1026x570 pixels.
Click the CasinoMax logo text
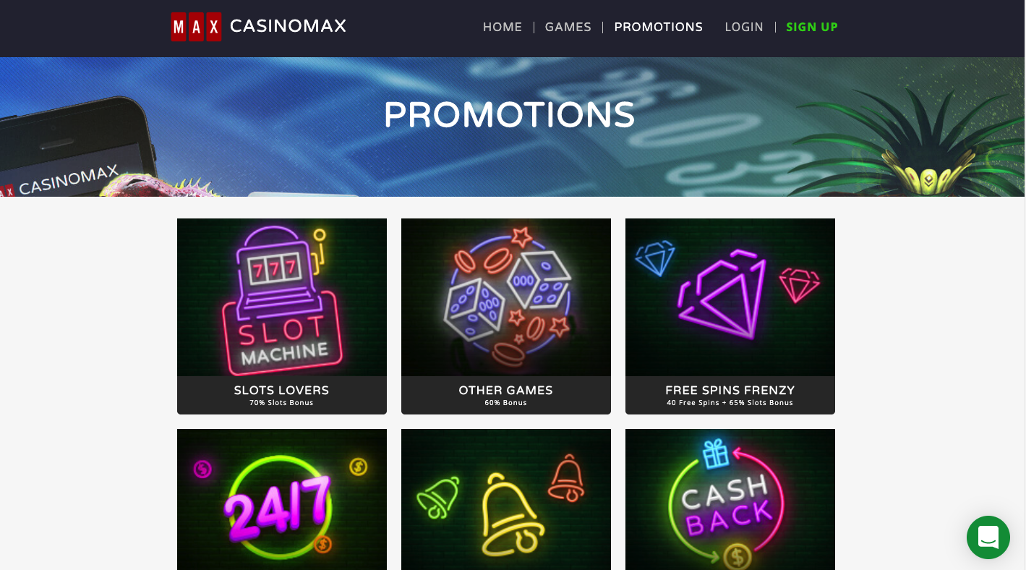tap(288, 26)
